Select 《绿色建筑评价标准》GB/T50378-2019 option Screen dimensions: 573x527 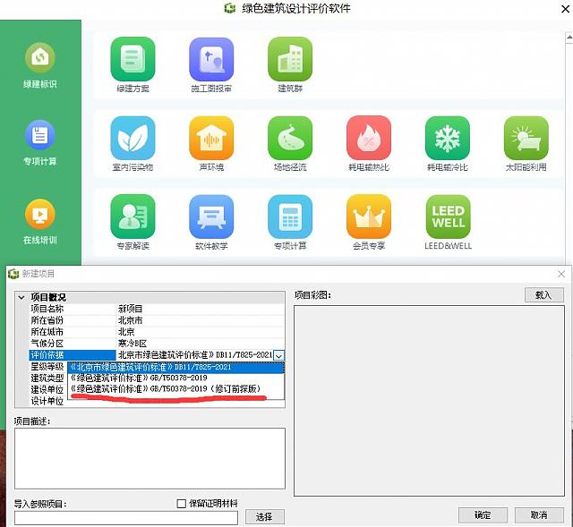(x=175, y=378)
